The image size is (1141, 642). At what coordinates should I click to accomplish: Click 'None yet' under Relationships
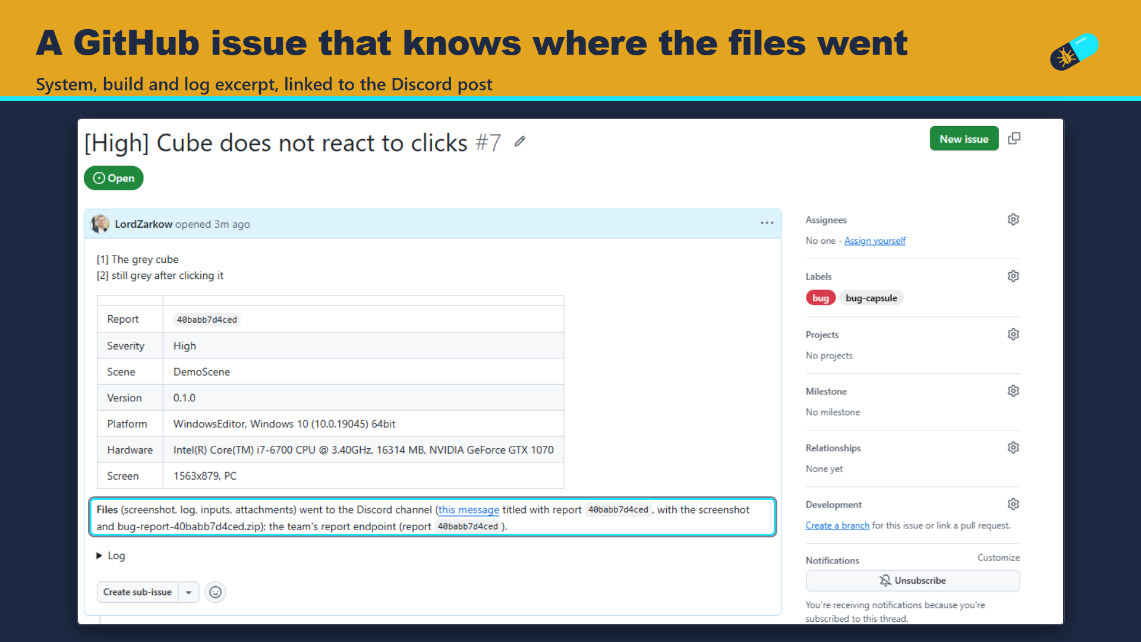824,469
